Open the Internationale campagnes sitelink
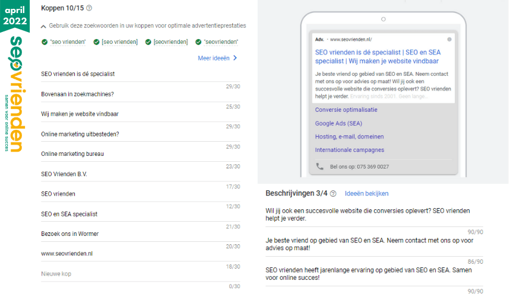The image size is (529, 297). (349, 150)
